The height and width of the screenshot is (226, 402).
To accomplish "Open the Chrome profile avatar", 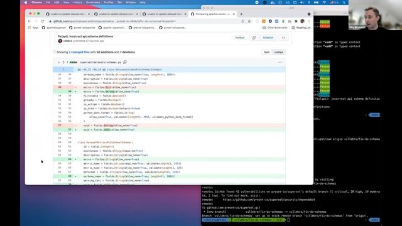I will pyautogui.click(x=303, y=21).
